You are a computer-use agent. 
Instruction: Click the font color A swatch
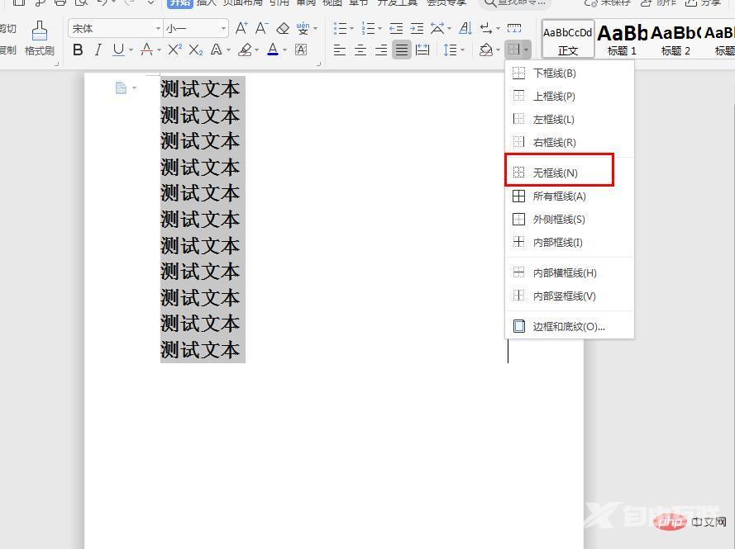273,50
